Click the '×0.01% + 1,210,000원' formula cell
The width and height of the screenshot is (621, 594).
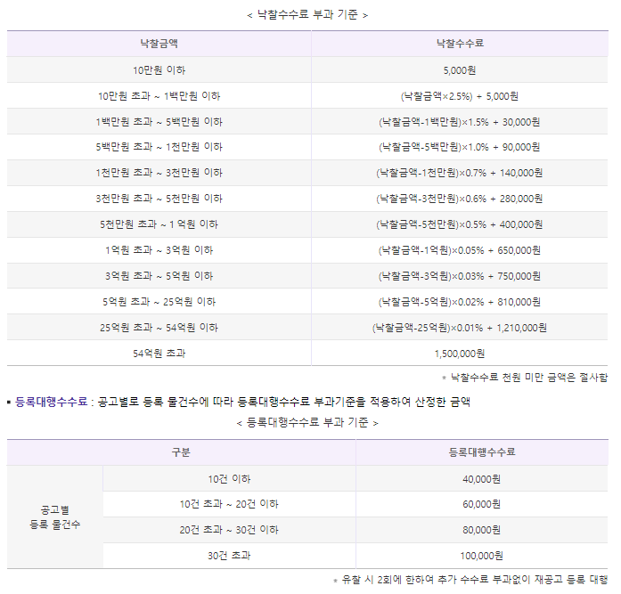pos(460,327)
